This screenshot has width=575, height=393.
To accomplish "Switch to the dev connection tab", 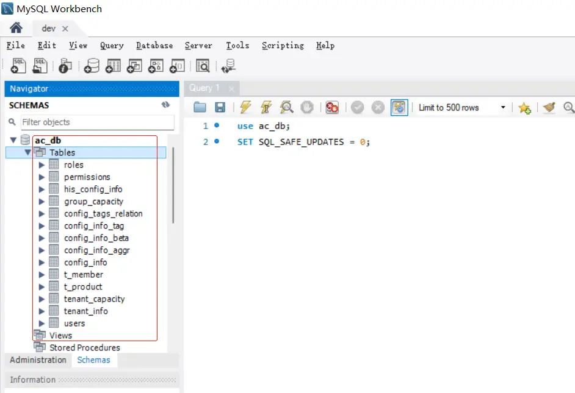I will point(48,29).
